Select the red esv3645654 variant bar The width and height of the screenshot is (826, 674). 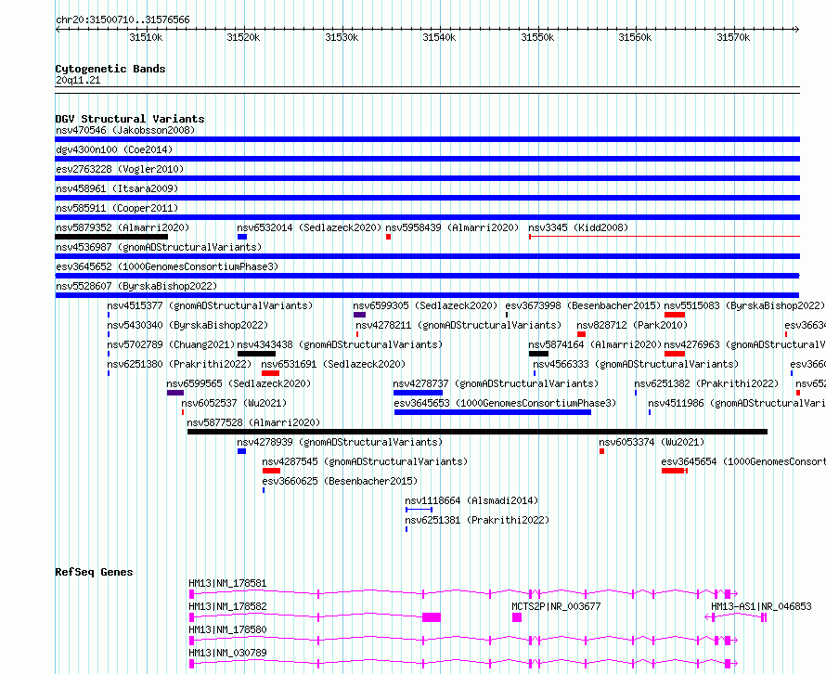click(673, 471)
